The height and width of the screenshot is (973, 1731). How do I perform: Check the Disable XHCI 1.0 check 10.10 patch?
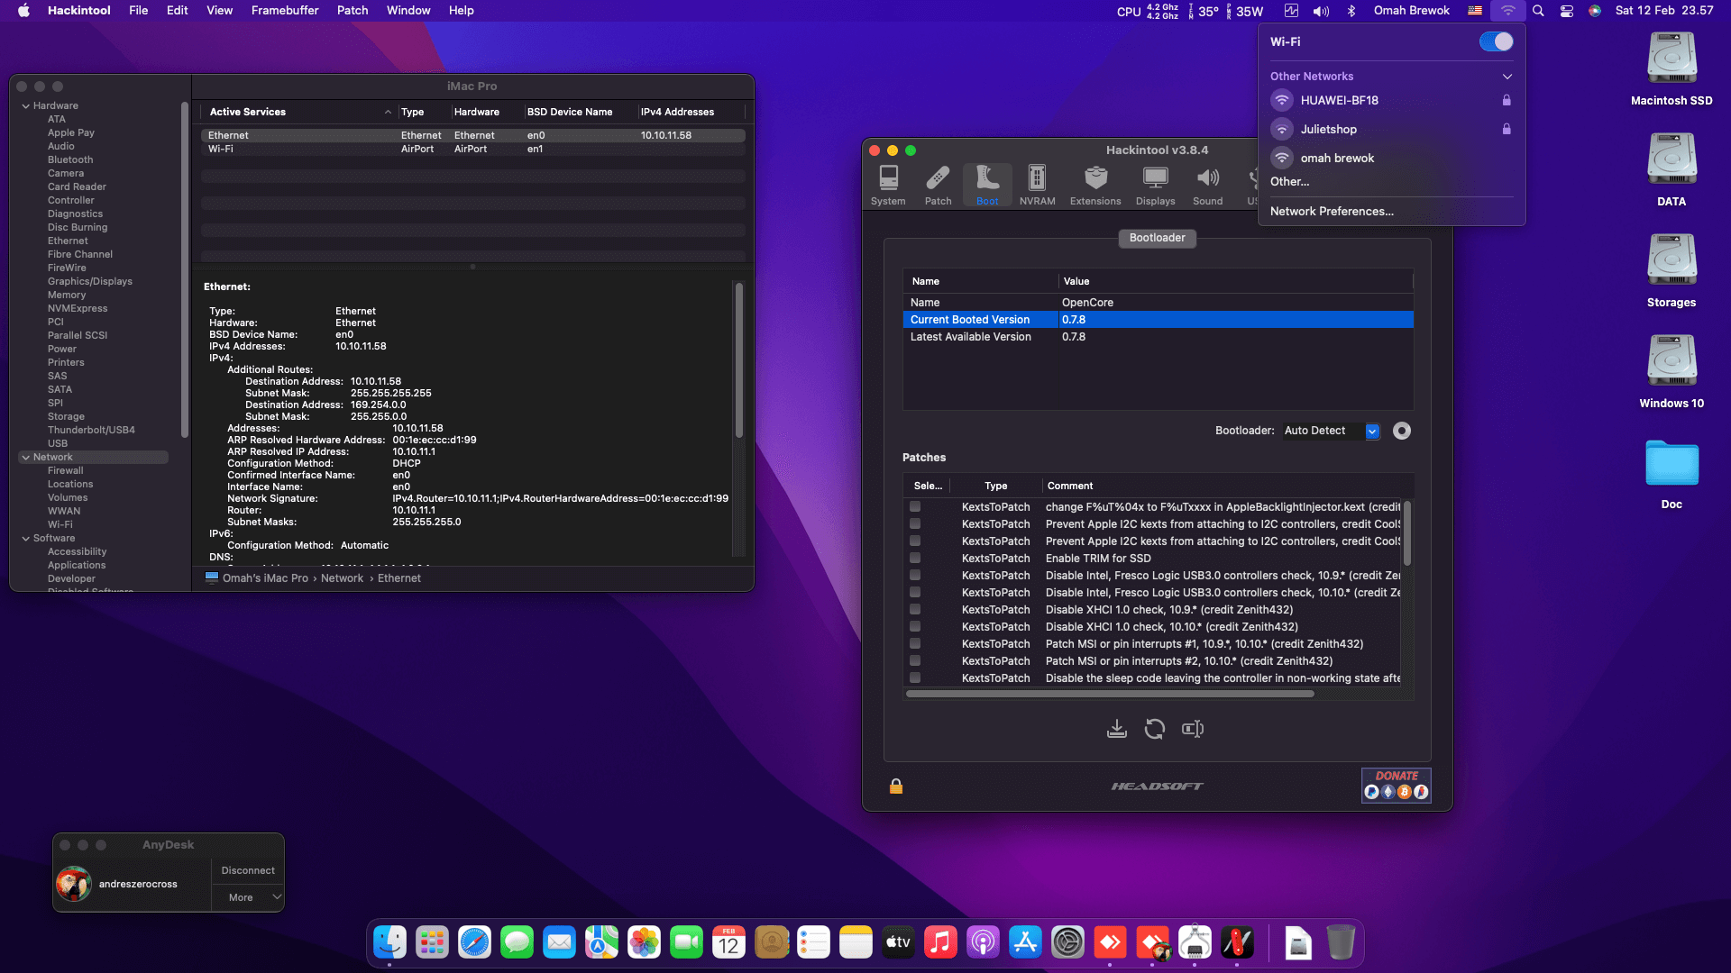[915, 627]
